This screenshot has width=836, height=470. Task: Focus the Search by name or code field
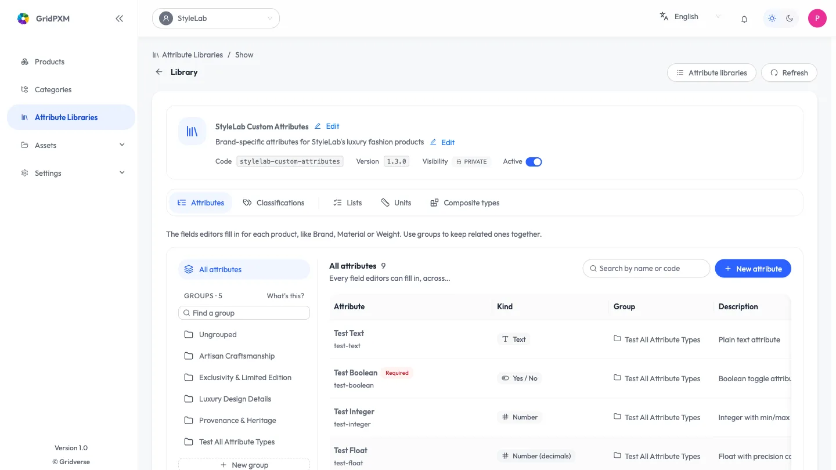click(646, 269)
